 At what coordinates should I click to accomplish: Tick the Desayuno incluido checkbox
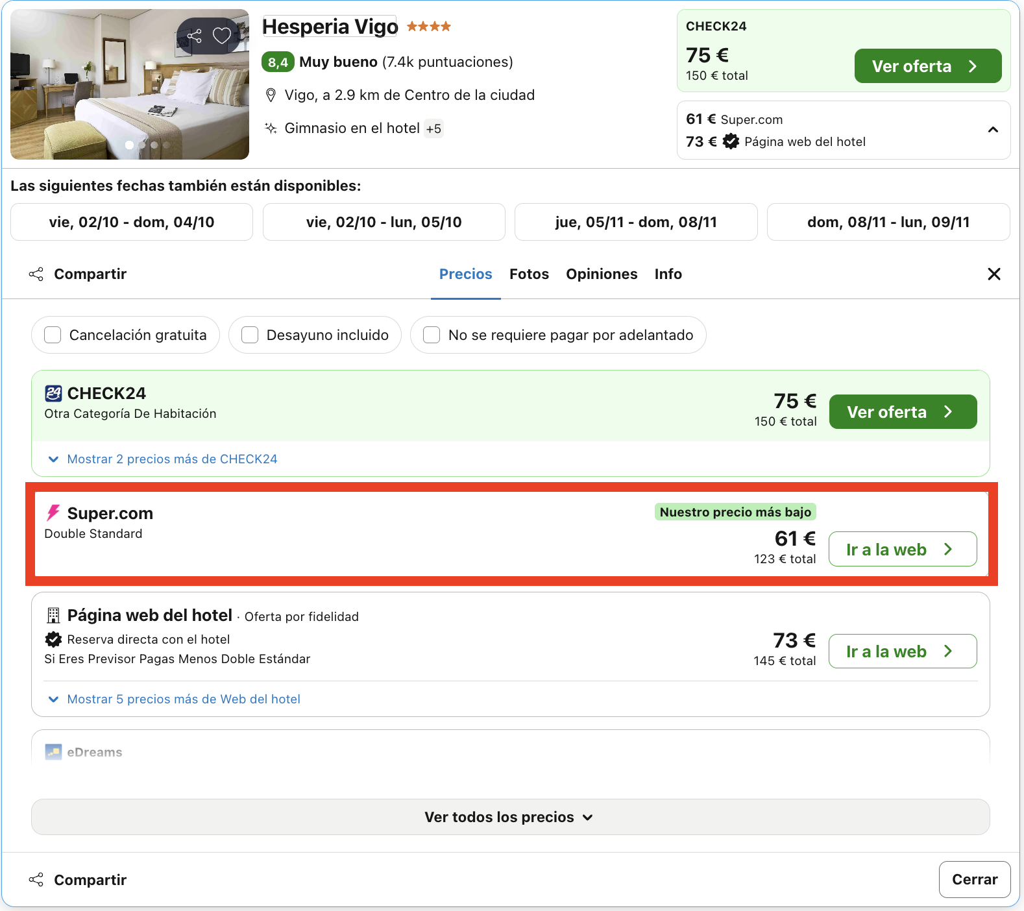click(x=250, y=335)
